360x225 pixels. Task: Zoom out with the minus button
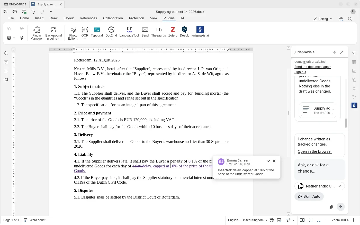[x=327, y=220]
